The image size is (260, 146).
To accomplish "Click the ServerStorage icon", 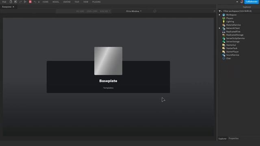I will point(224,41).
